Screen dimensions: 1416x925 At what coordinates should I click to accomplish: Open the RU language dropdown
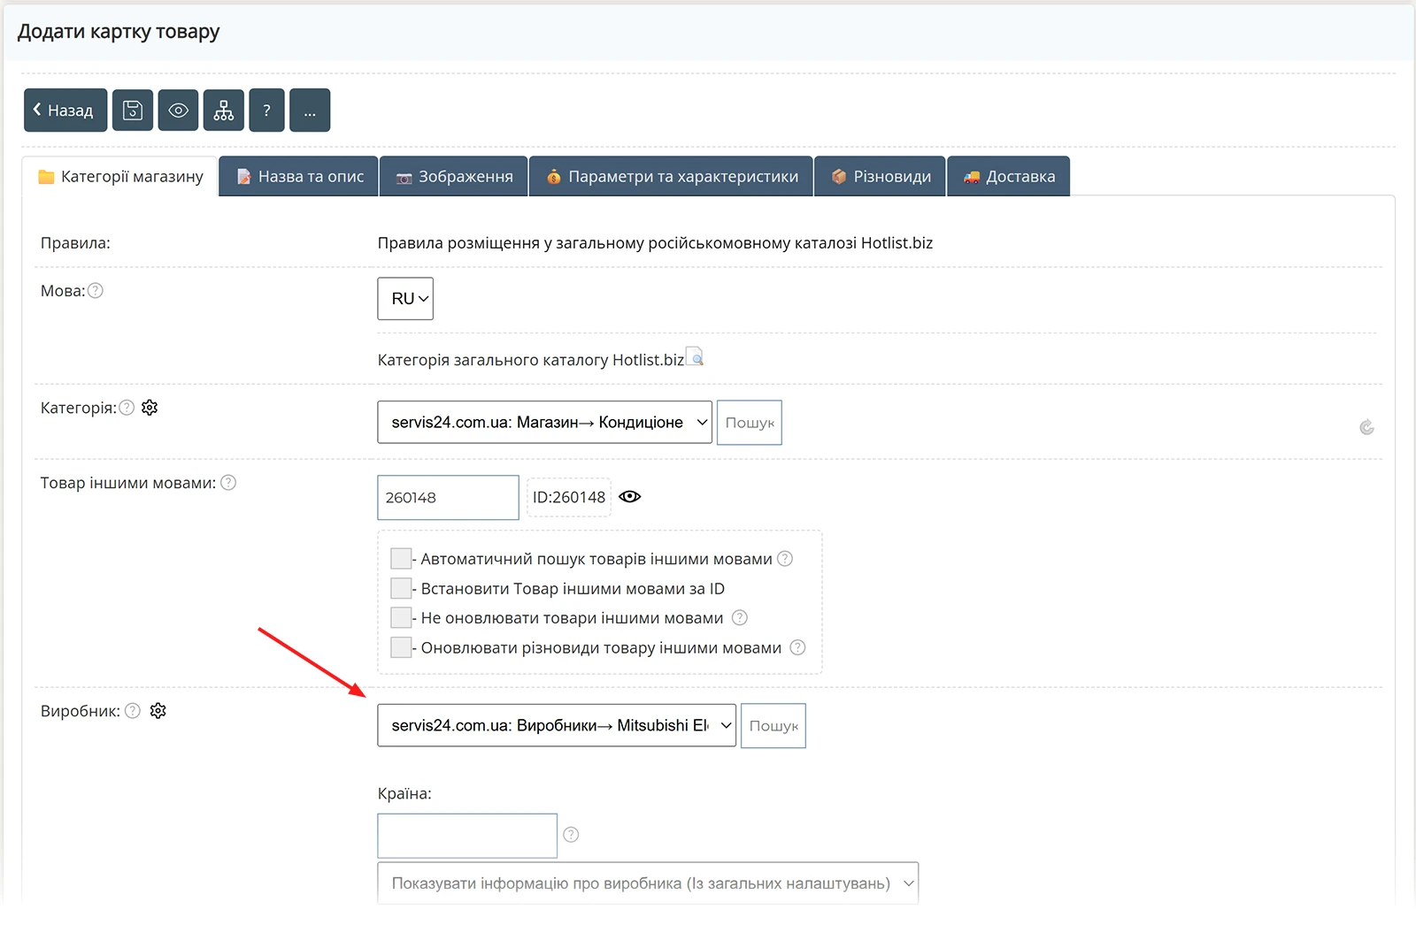point(405,299)
